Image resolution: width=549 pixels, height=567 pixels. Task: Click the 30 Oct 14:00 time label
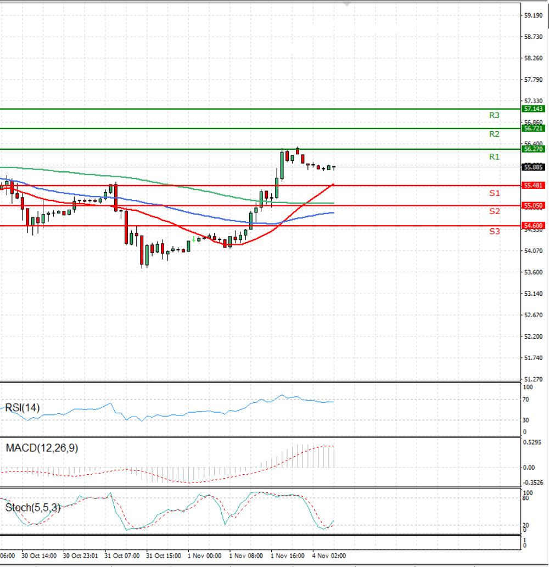39,556
